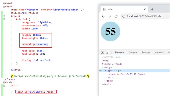Select closing /div tag in DevTools
Image resolution: width=170 pixels, height=96 pixels.
(x=110, y=78)
